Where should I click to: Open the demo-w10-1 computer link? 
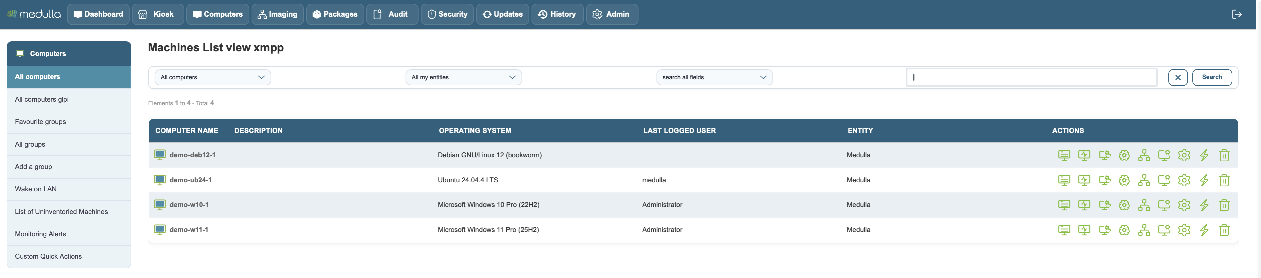189,205
